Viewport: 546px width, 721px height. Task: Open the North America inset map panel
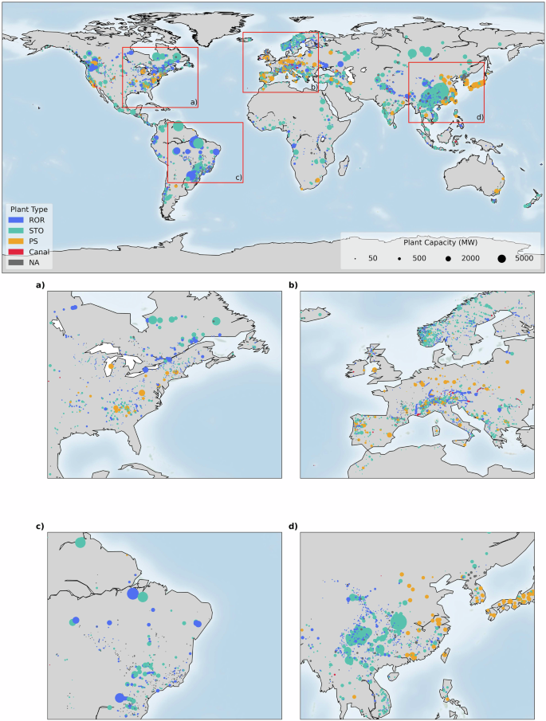click(165, 385)
